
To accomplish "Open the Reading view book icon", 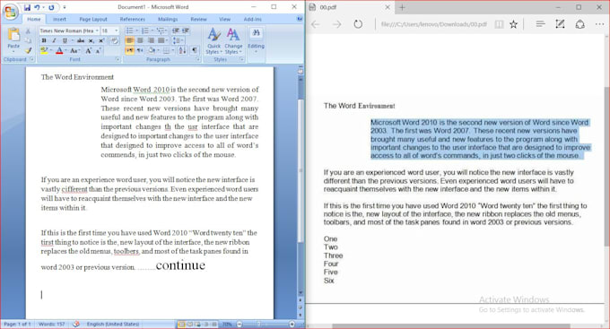I will [499, 24].
